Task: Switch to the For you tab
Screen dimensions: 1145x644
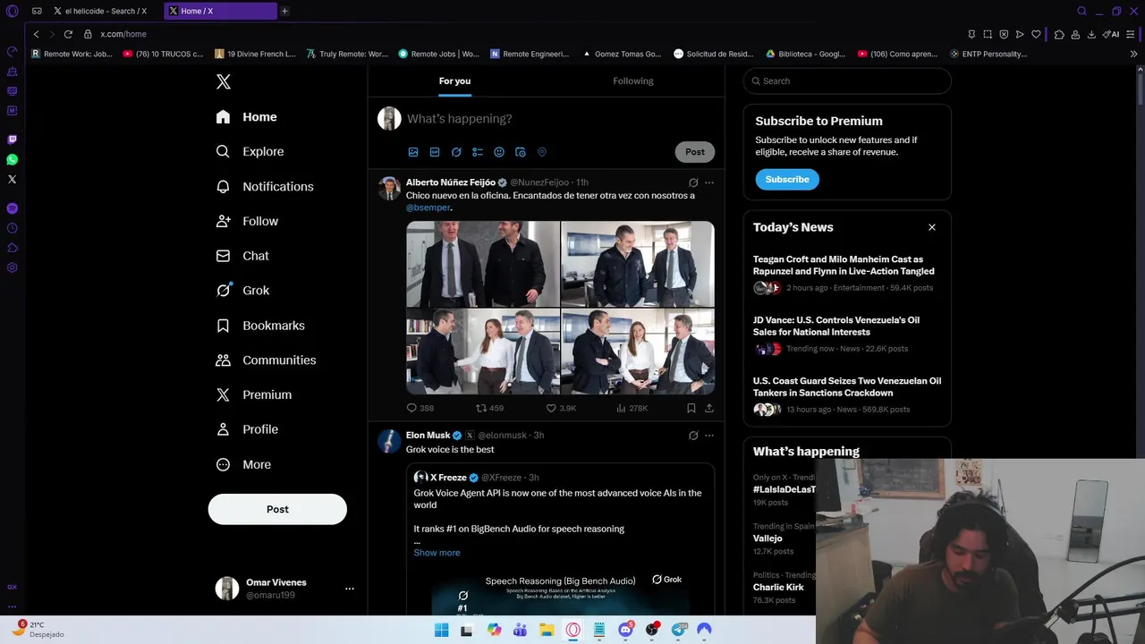Action: click(454, 81)
